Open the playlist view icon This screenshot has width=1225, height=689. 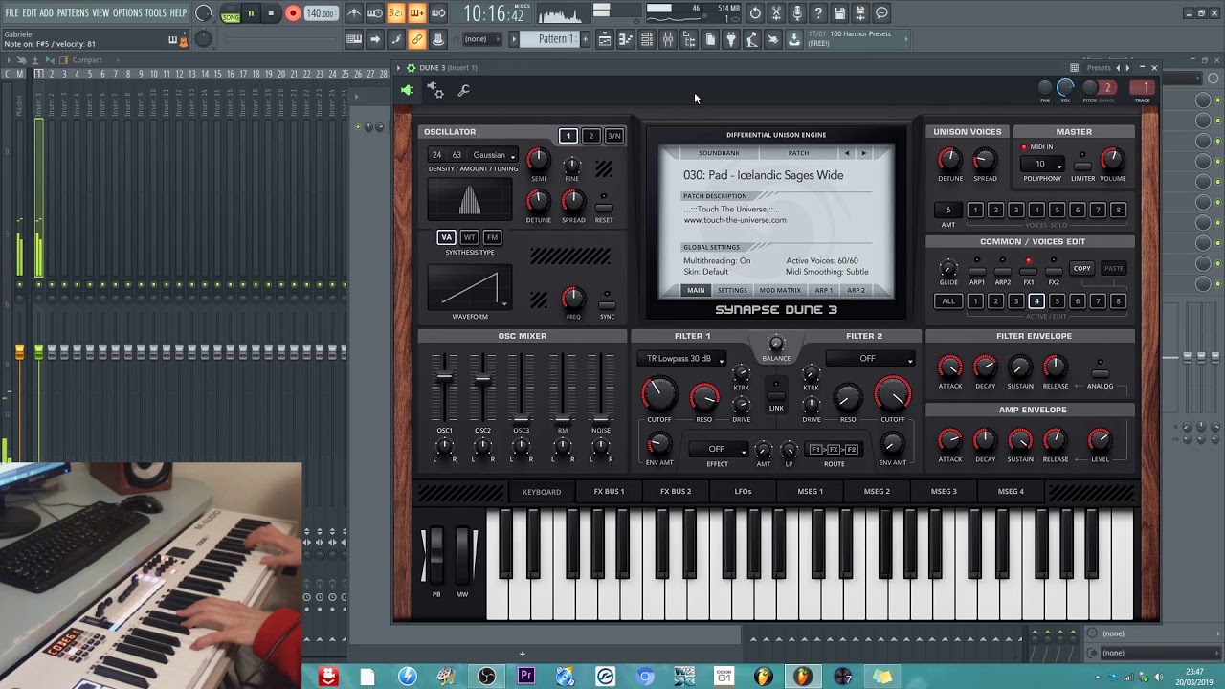point(604,39)
